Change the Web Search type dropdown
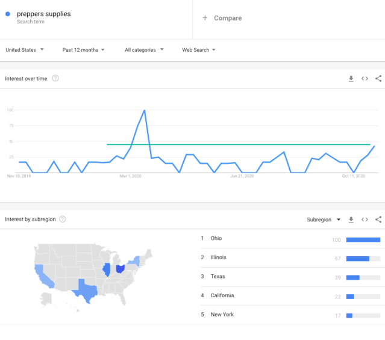385x340 pixels. 199,50
